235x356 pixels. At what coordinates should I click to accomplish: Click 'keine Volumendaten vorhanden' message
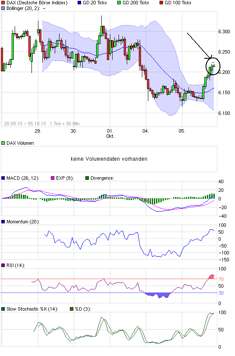point(109,159)
